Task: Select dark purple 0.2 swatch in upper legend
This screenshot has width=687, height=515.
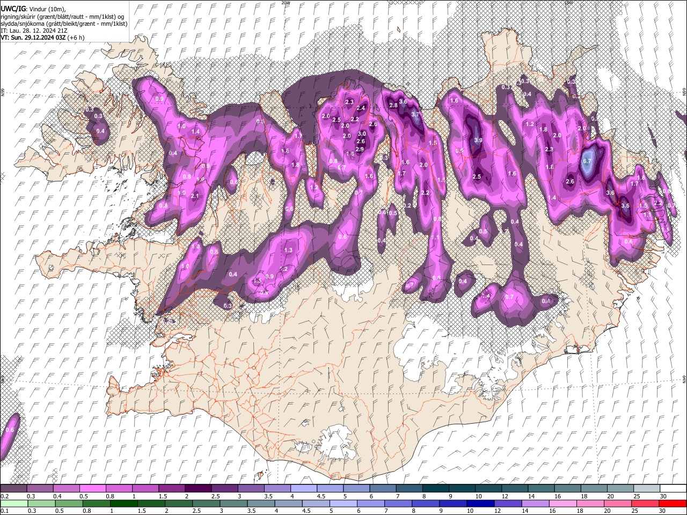Action: coord(13,488)
